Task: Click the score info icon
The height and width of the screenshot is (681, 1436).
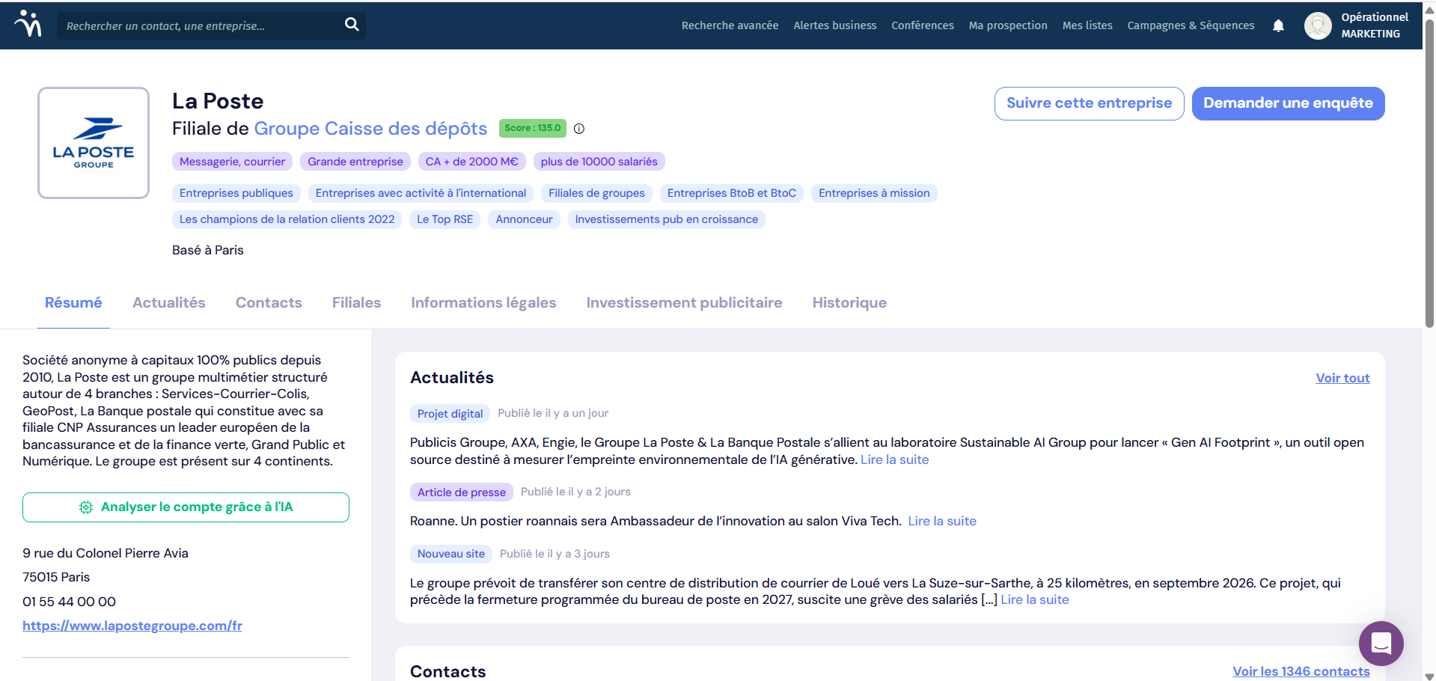Action: 579,129
